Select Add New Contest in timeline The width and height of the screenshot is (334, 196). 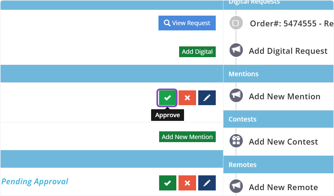(283, 142)
